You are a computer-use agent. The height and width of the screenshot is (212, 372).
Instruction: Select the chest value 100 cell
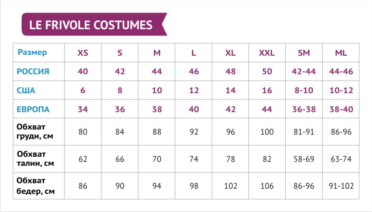click(x=267, y=132)
